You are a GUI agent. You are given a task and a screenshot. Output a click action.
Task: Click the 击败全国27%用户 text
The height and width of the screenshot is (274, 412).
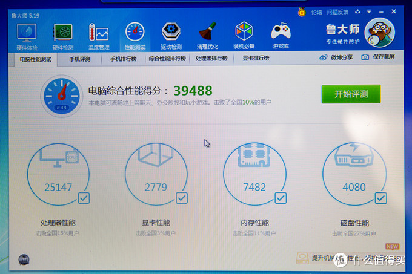[354, 233]
